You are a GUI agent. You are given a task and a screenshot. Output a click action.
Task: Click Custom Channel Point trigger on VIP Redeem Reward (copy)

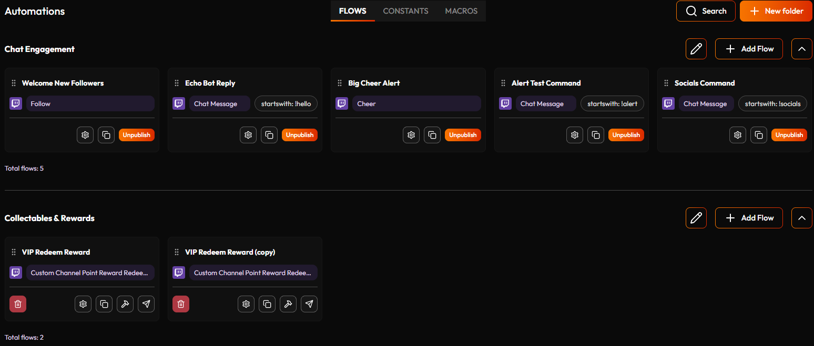pos(253,272)
